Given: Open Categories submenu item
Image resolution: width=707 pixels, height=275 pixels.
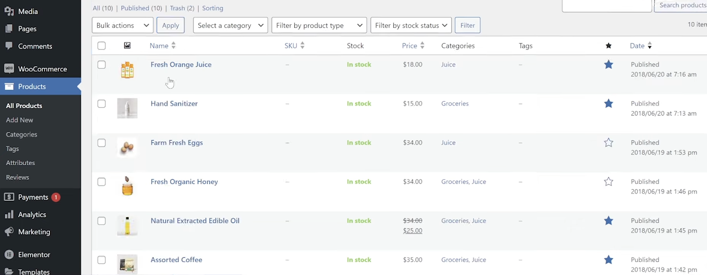Looking at the screenshot, I should [21, 134].
